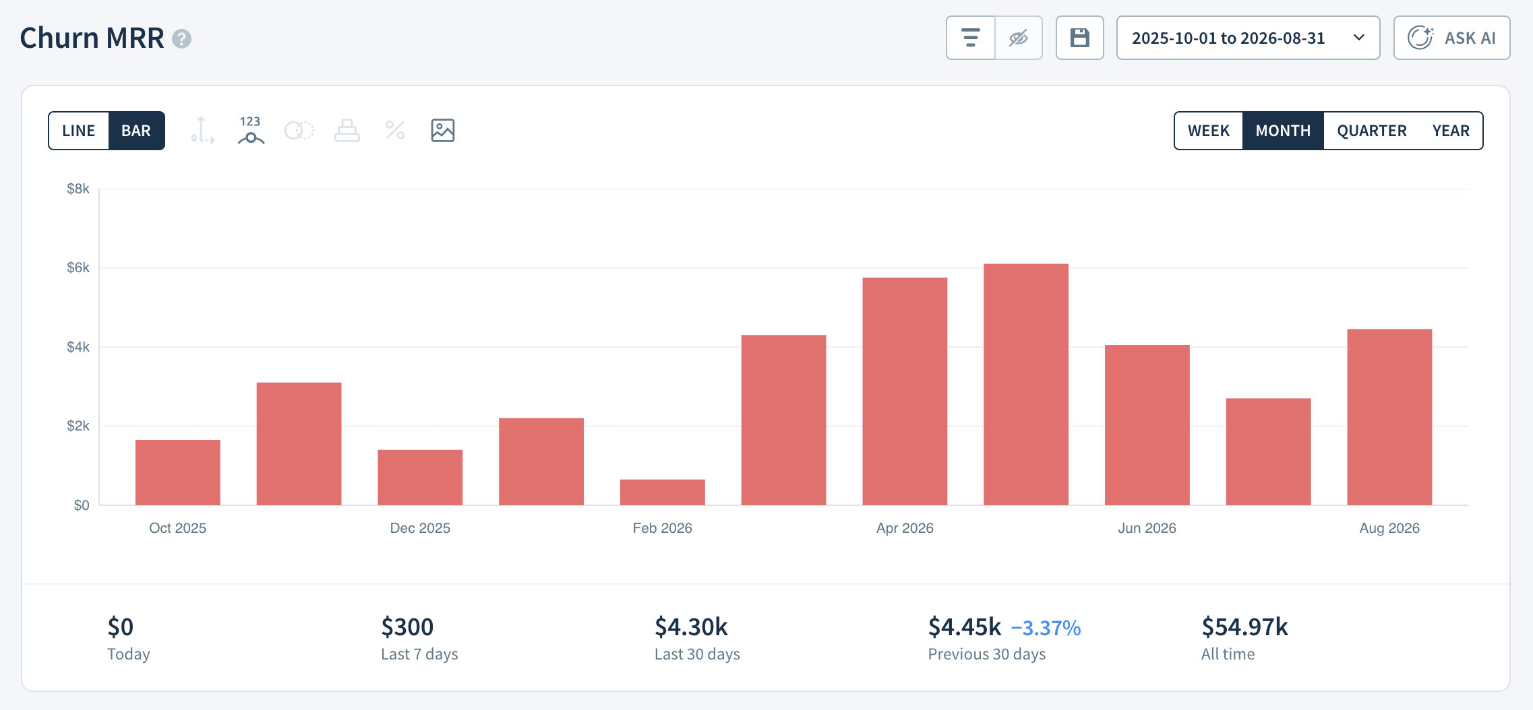Open the filter options icon
The image size is (1533, 710).
[970, 38]
